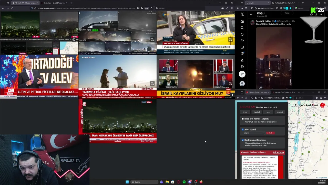Open Home in the X sidebar

pos(242,21)
